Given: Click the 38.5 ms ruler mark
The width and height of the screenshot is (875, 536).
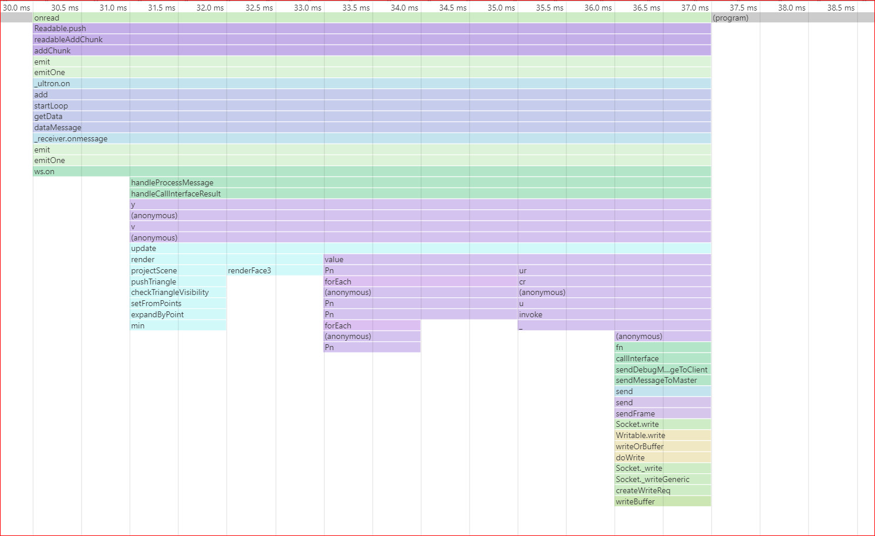Looking at the screenshot, I should click(841, 8).
